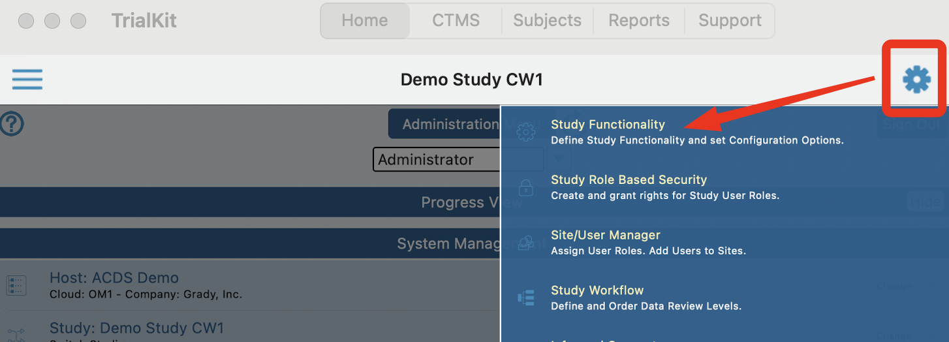Open the settings gear menu
The height and width of the screenshot is (342, 949).
[916, 80]
